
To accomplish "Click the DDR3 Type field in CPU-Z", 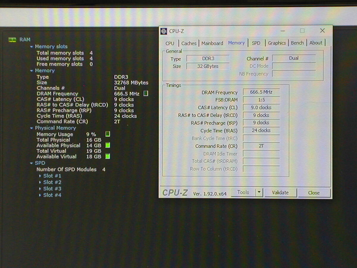I will tap(208, 59).
